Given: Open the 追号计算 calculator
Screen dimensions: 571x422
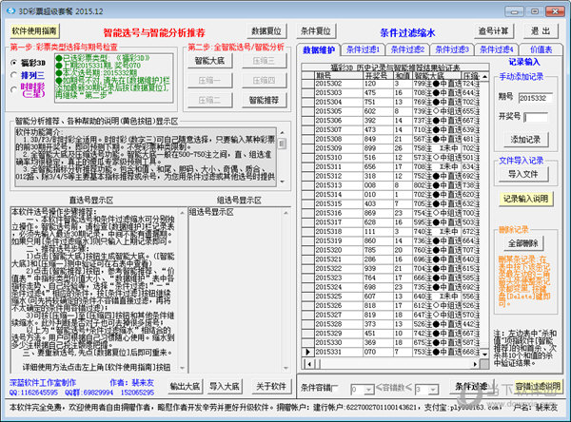Looking at the screenshot, I should coord(493,31).
